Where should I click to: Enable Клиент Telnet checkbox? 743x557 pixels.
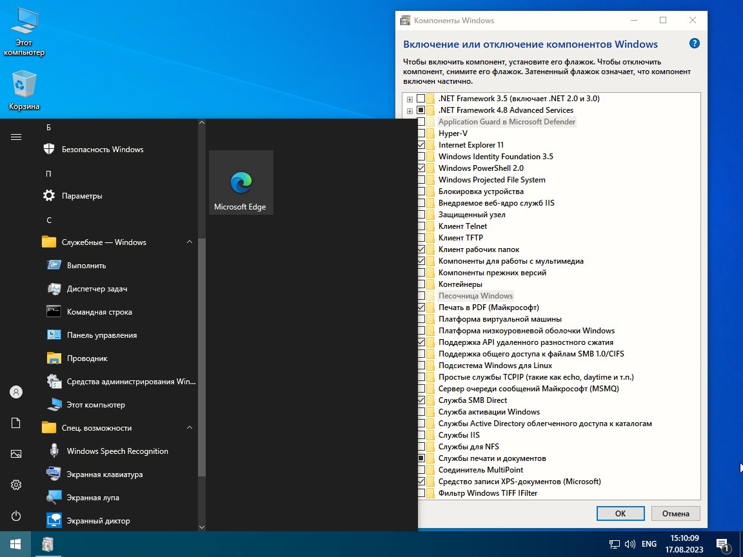tap(421, 226)
